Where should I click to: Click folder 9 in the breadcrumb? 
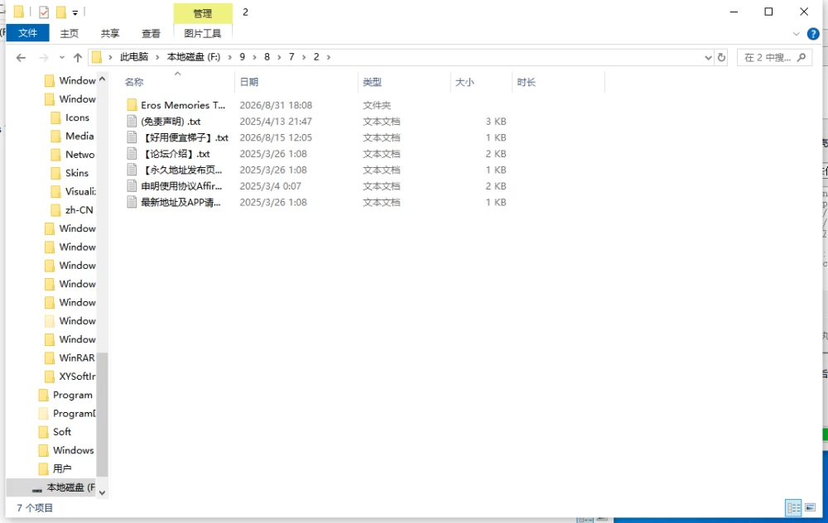(x=243, y=57)
